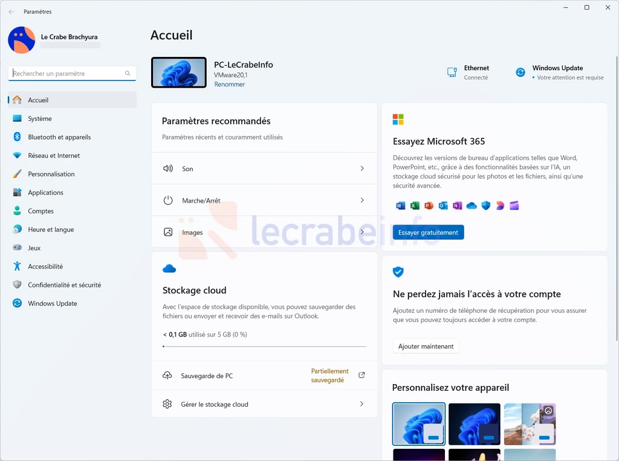Click the Essayer gratuitement button
Image resolution: width=619 pixels, height=461 pixels.
pyautogui.click(x=428, y=232)
